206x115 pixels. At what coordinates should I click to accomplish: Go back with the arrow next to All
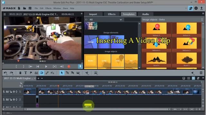87,19
